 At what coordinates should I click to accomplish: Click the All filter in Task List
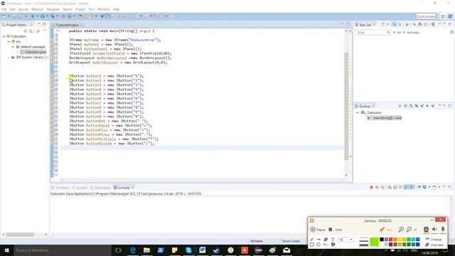tap(399, 33)
